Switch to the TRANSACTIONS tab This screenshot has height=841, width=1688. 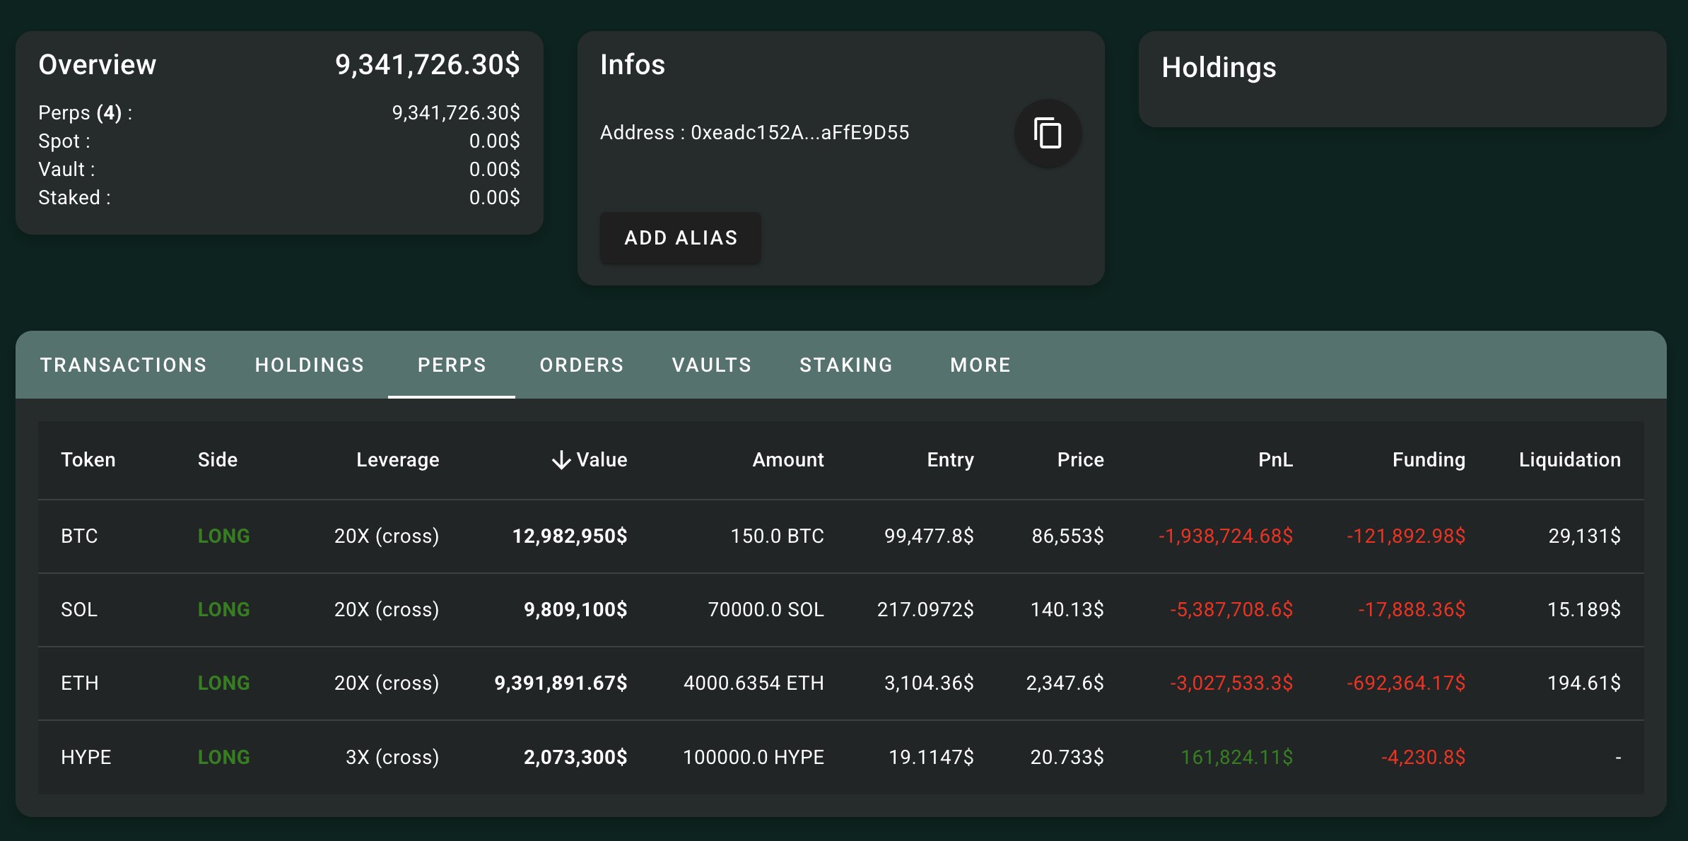(x=123, y=365)
